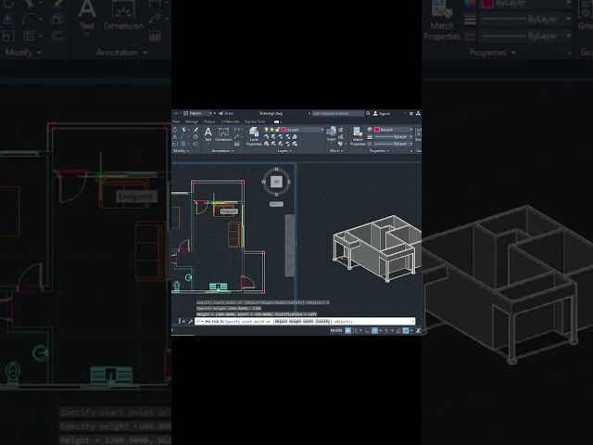Click the Edit Block icon beside Insert
Image resolution: width=593 pixels, height=445 pixels.
pyautogui.click(x=341, y=137)
